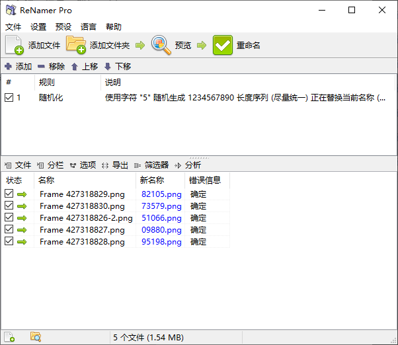The image size is (398, 345).
Task: Click the ReNamer Pro app icon in title bar
Action: [x=11, y=10]
